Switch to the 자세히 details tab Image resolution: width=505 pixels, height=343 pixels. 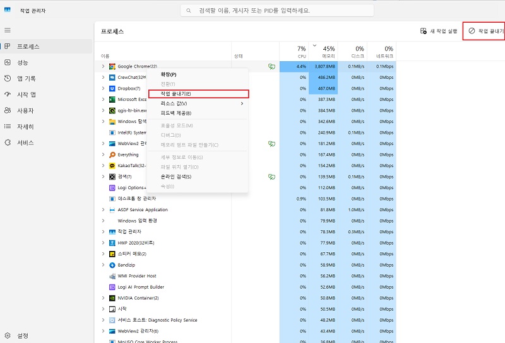[46, 127]
